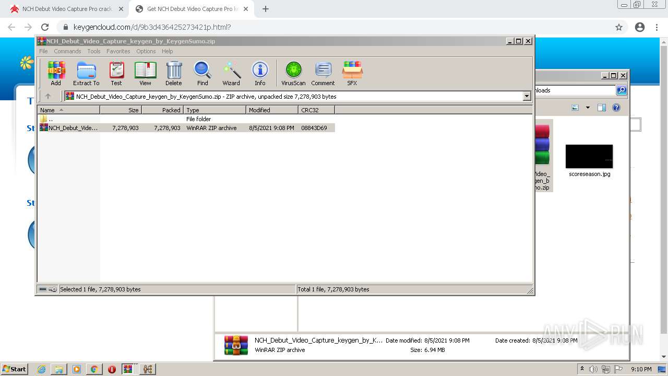
Task: Close the first Chrome tab
Action: (x=121, y=9)
